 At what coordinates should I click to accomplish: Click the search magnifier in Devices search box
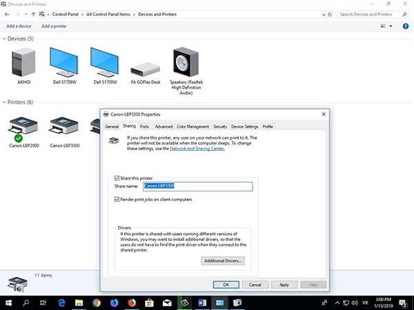click(x=404, y=14)
